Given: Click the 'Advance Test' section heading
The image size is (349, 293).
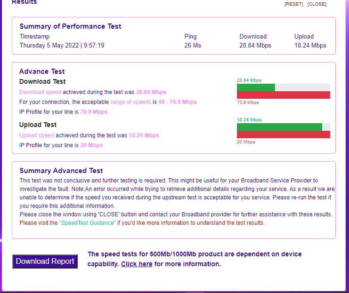Looking at the screenshot, I should (x=42, y=71).
